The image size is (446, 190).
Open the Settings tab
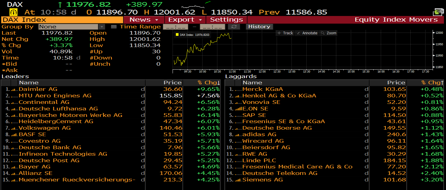pos(227,20)
